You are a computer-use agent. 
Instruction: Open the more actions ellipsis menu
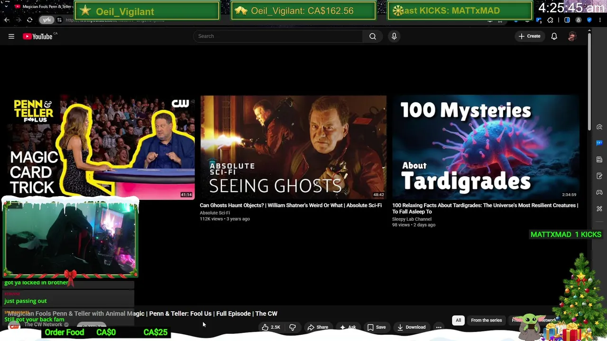pyautogui.click(x=439, y=327)
